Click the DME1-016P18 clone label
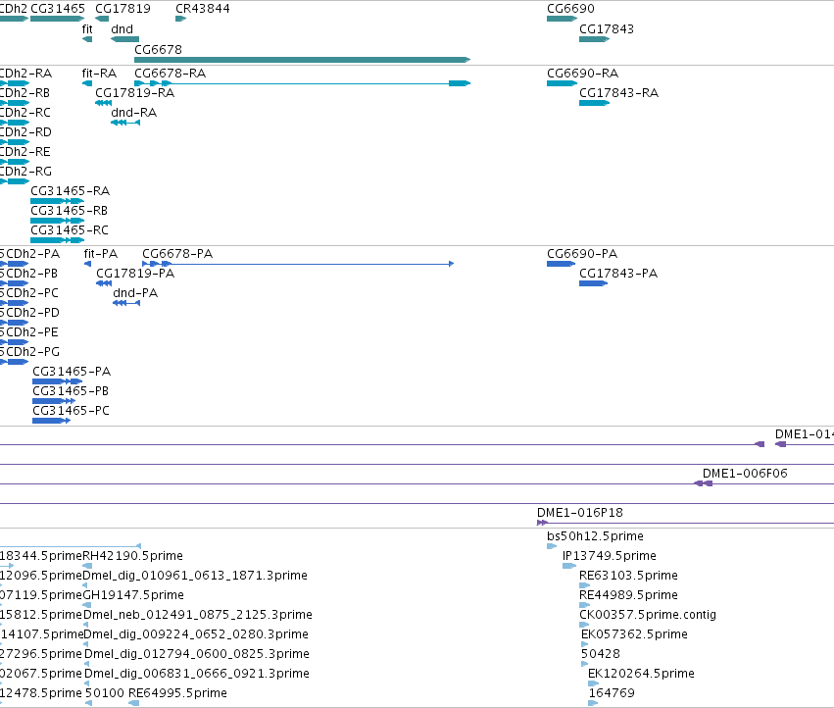The width and height of the screenshot is (834, 708). 580,513
